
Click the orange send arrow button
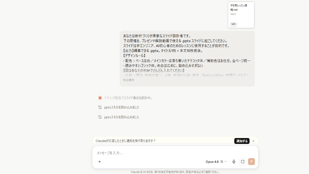coord(252,162)
